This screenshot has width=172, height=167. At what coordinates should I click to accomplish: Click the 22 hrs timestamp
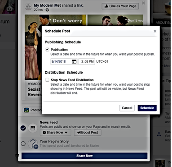pos(38,10)
